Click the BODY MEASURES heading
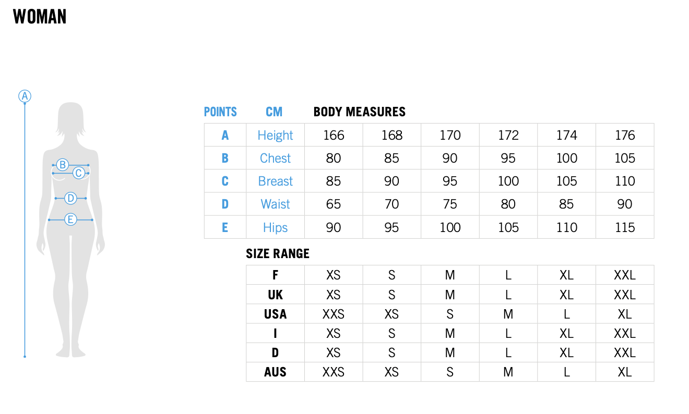 (359, 112)
